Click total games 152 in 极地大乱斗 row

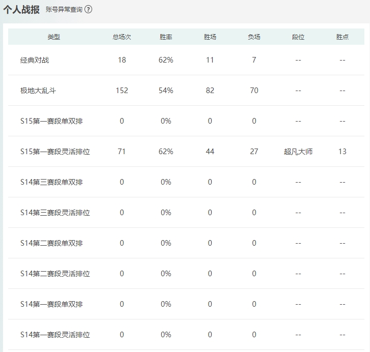pyautogui.click(x=122, y=91)
